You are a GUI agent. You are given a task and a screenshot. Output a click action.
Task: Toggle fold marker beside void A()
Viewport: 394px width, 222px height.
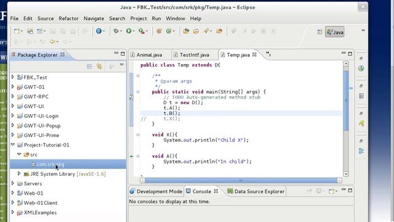138,156
